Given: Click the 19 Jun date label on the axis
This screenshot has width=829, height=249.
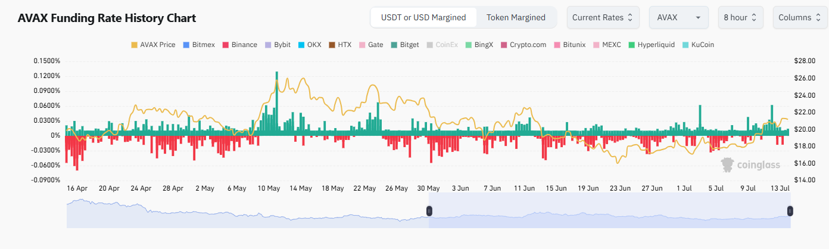Looking at the screenshot, I should [589, 188].
